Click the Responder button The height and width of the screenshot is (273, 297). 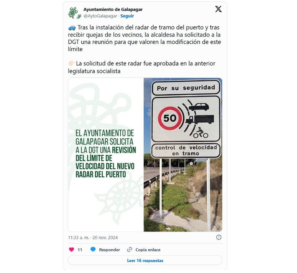click(109, 250)
